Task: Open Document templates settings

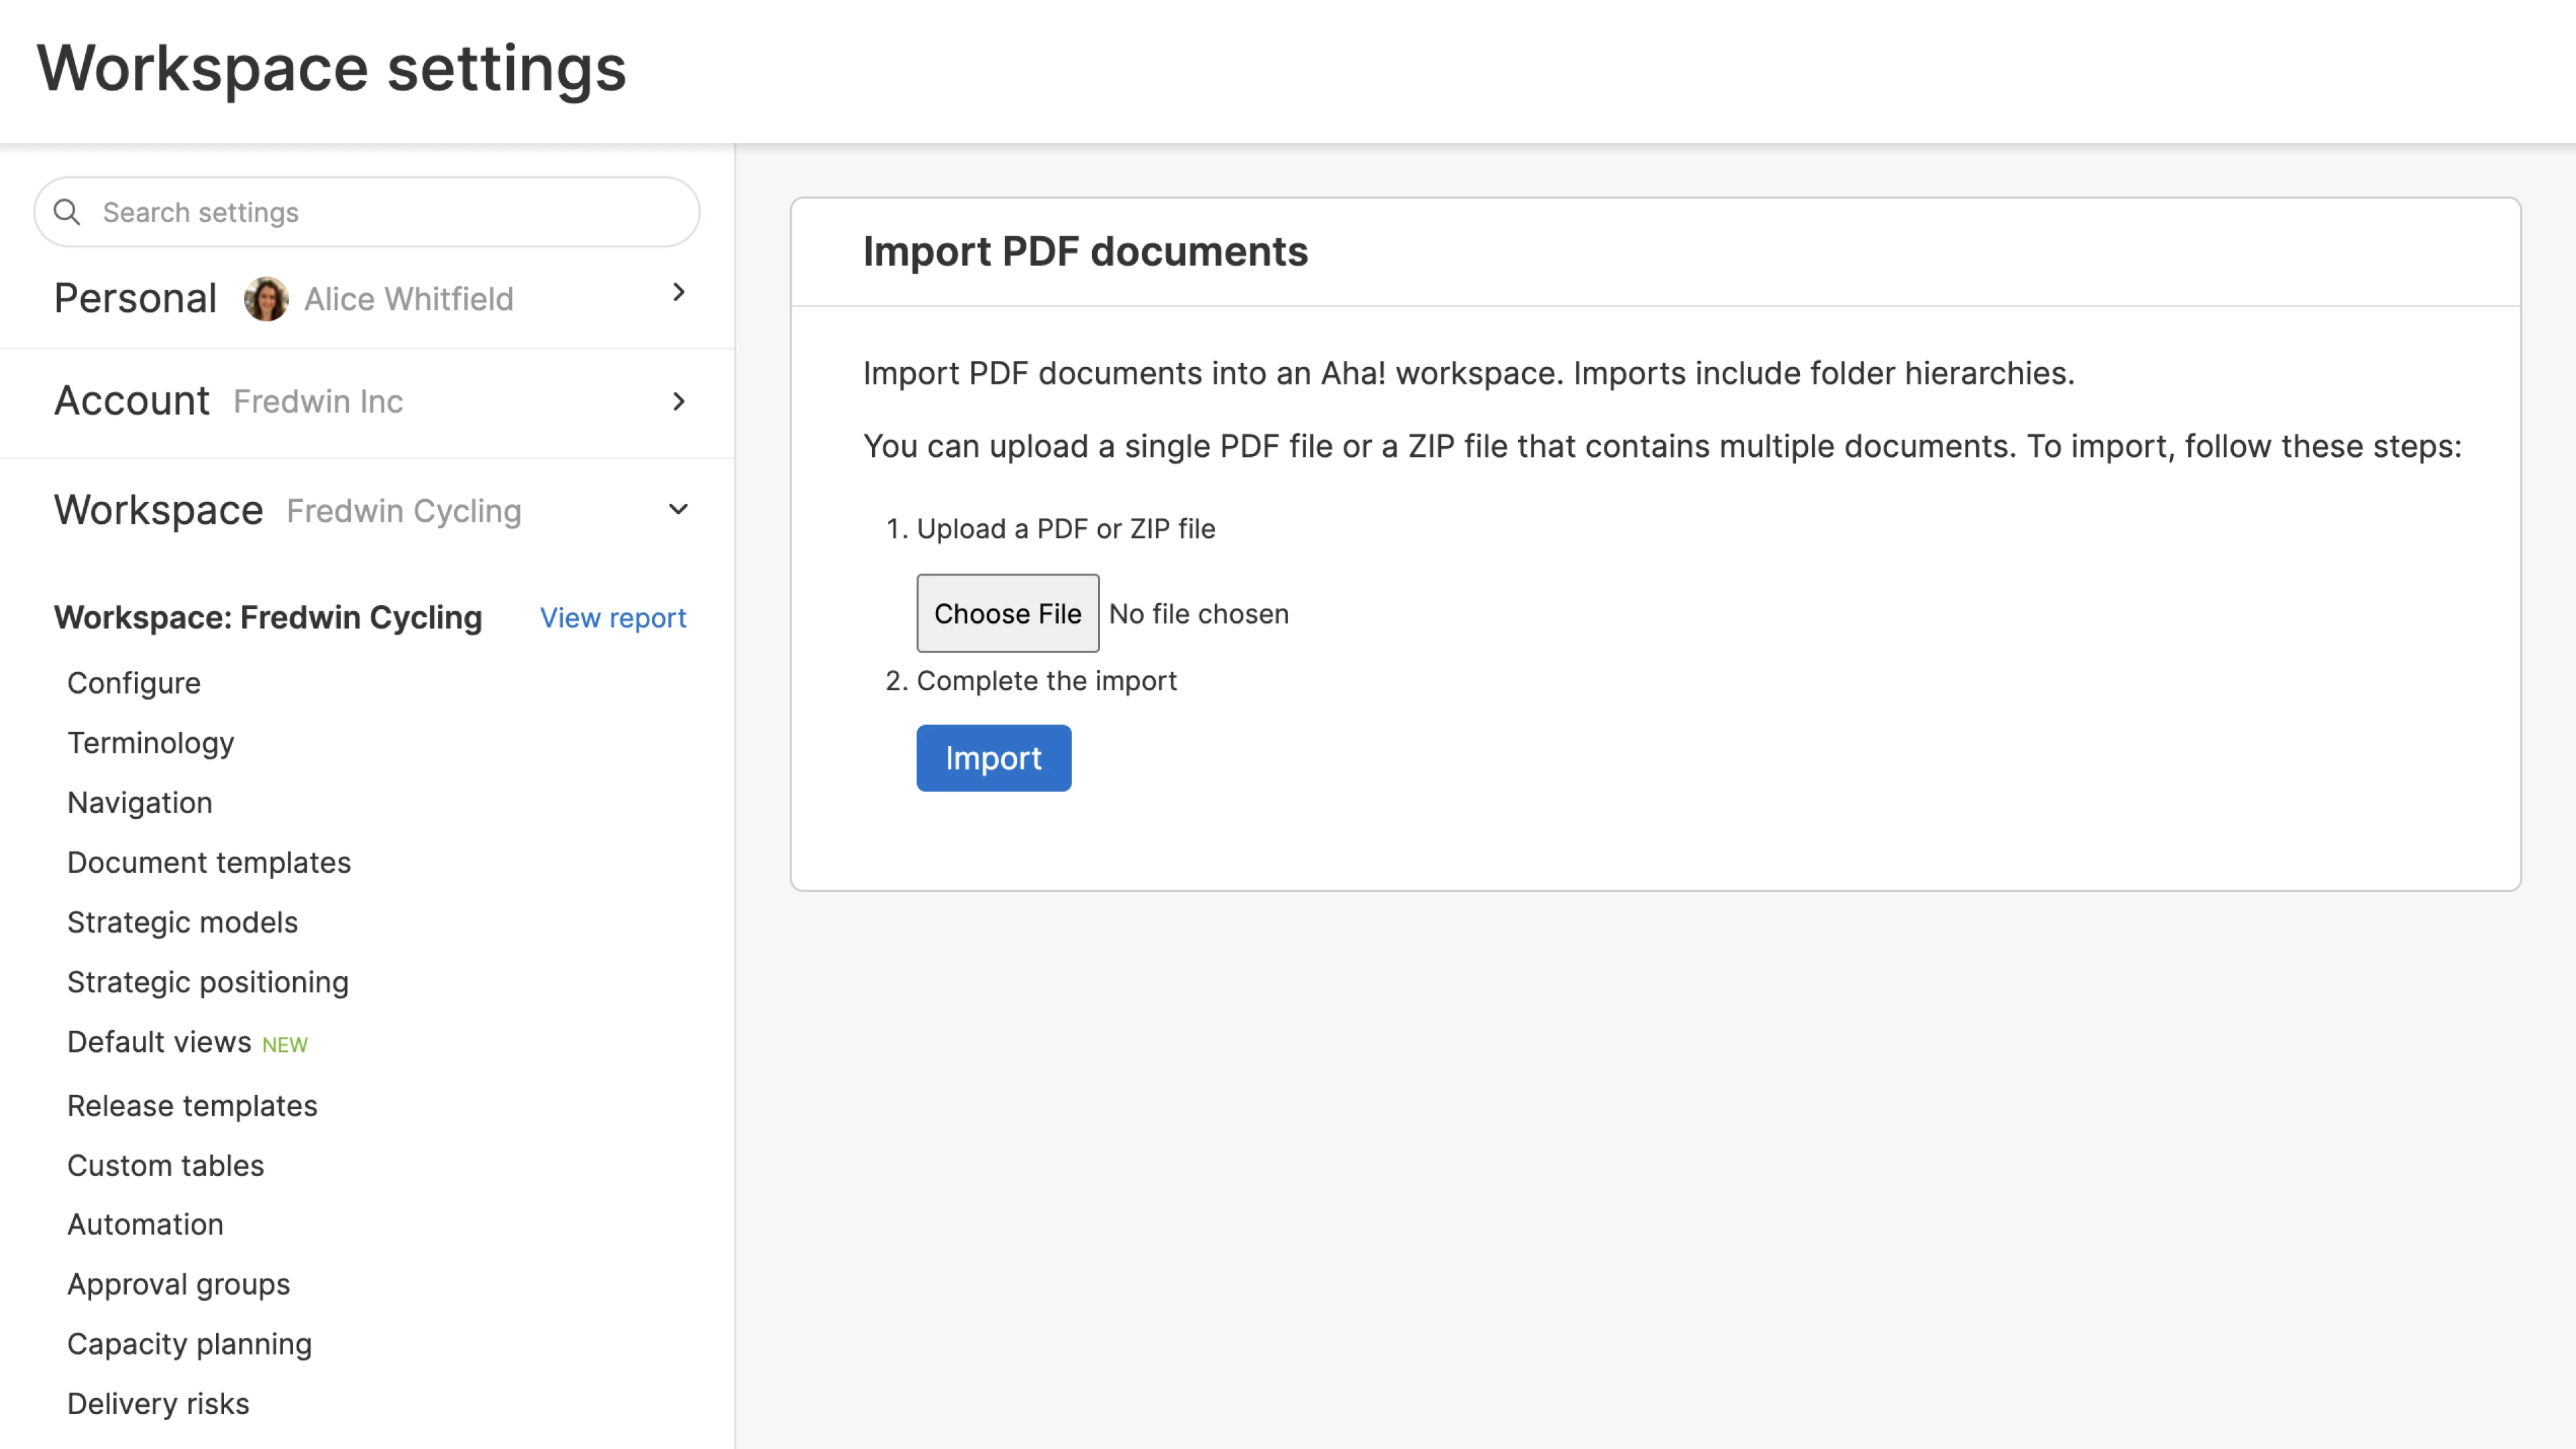Action: pos(209,862)
